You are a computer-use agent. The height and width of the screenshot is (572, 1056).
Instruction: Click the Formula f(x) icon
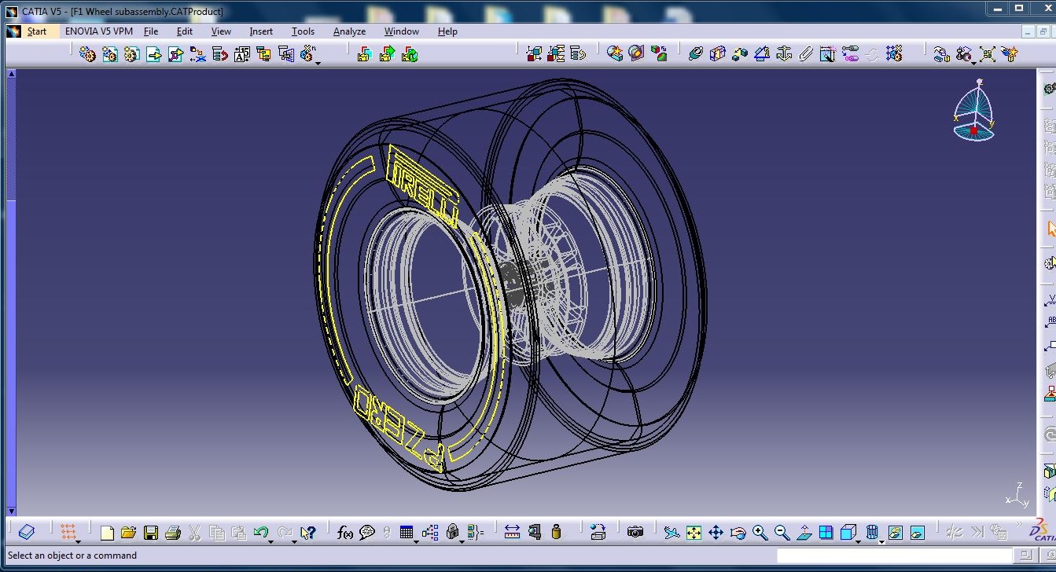345,533
